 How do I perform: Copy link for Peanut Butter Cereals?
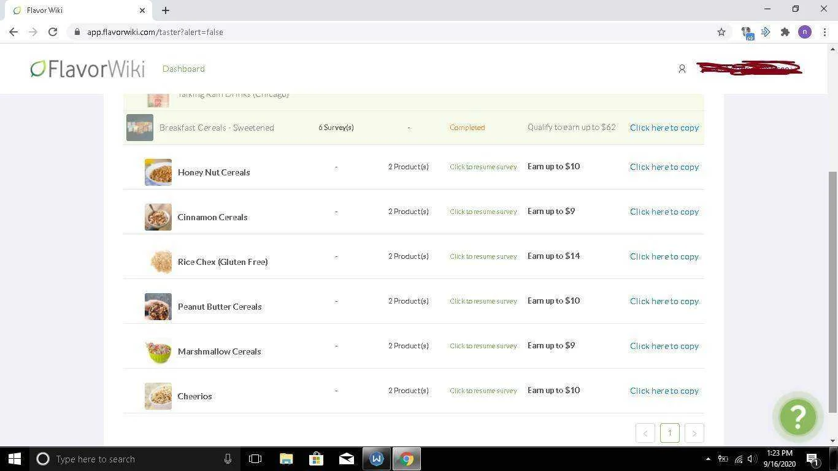point(664,301)
